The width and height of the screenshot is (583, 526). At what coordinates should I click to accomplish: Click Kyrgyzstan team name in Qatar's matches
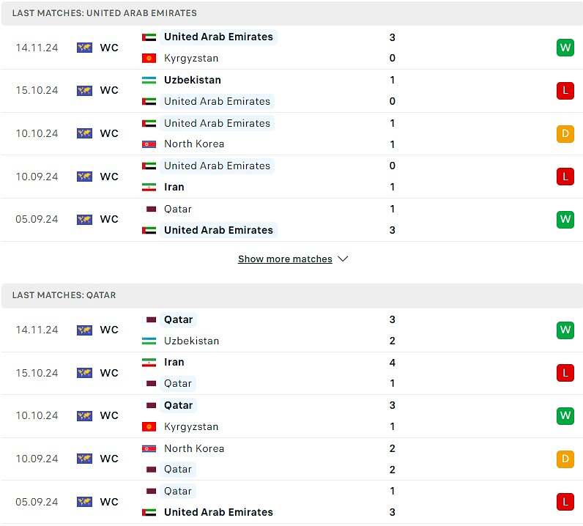(x=191, y=426)
